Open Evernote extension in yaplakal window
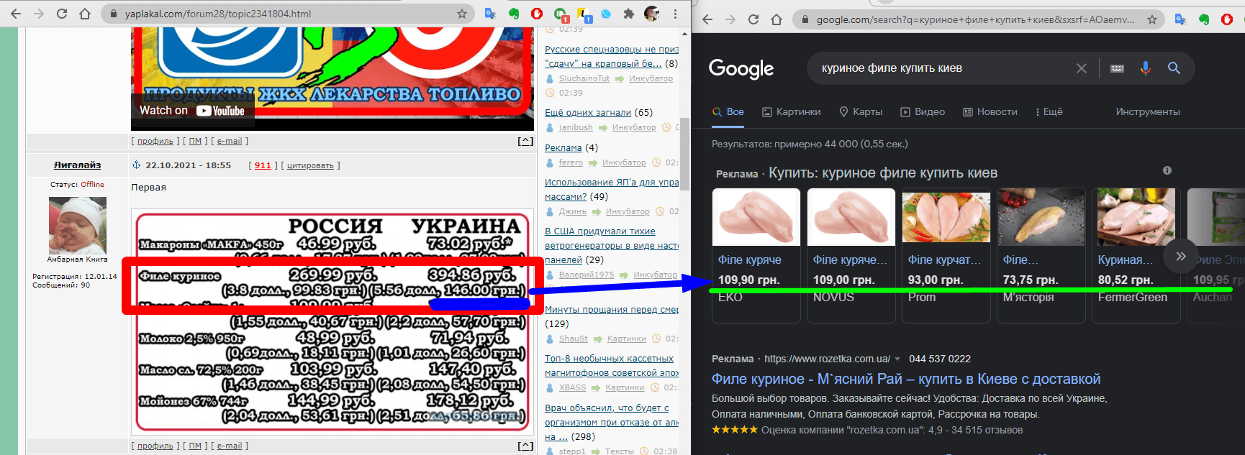Image resolution: width=1245 pixels, height=455 pixels. point(514,14)
